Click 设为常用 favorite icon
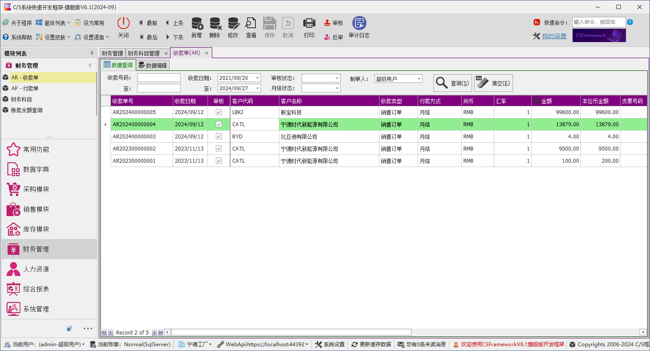Screen dimensions: 650x351 click(x=78, y=23)
